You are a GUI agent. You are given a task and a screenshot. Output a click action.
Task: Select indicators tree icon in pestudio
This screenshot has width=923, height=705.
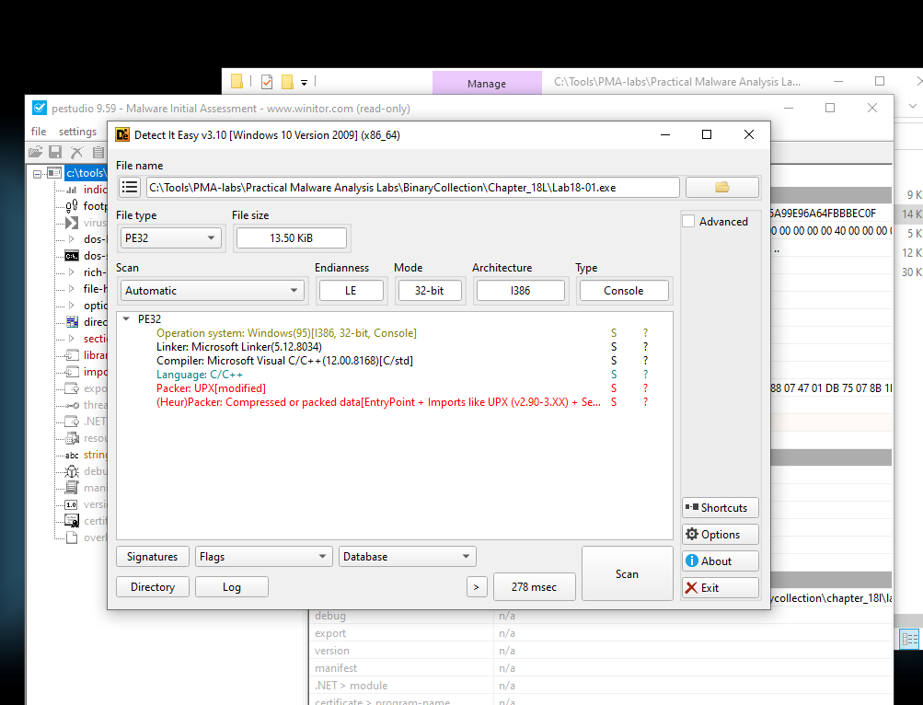click(x=72, y=190)
